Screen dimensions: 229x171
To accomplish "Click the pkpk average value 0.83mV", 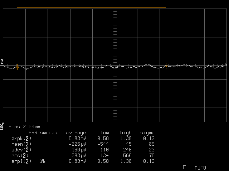I will [77, 138].
